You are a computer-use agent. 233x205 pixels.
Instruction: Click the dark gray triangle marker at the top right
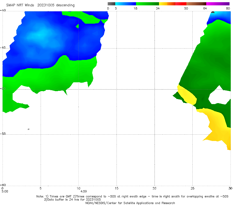(x=213, y=12)
